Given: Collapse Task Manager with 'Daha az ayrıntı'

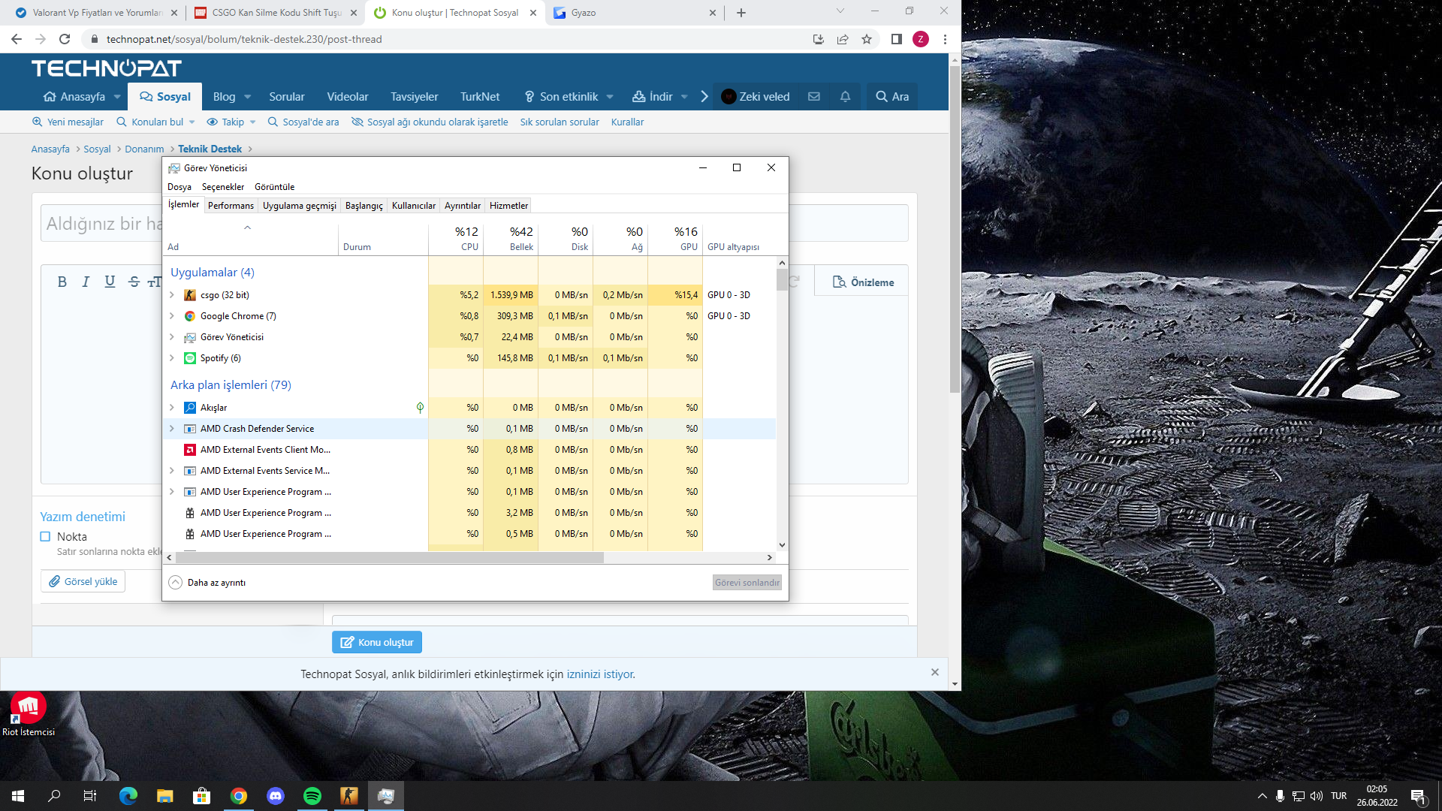Looking at the screenshot, I should [207, 583].
